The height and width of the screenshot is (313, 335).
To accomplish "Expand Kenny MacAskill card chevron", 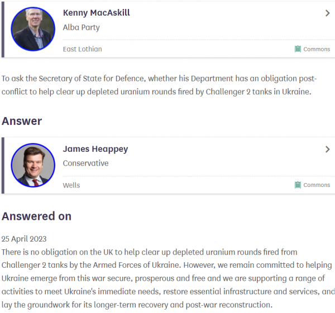I will coord(327,13).
